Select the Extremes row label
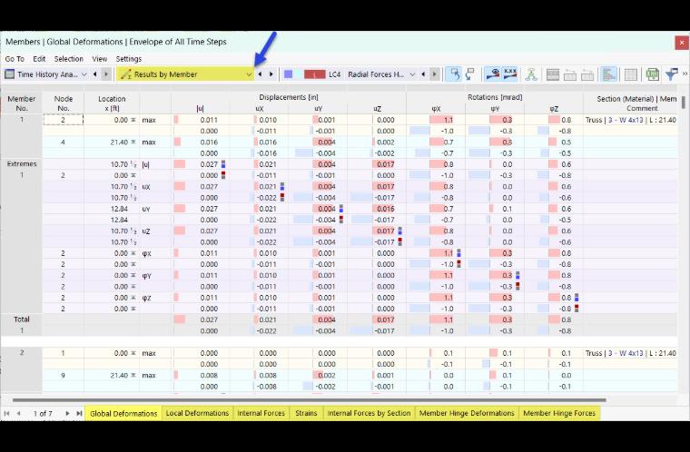The image size is (690, 452). 22,163
